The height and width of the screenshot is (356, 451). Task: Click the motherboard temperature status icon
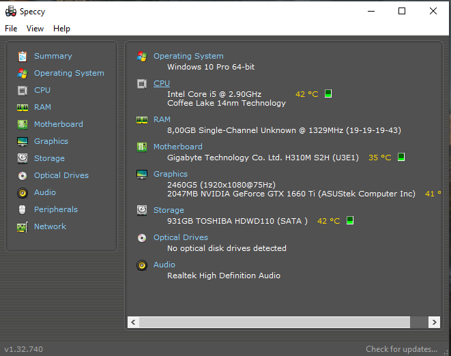pos(401,157)
